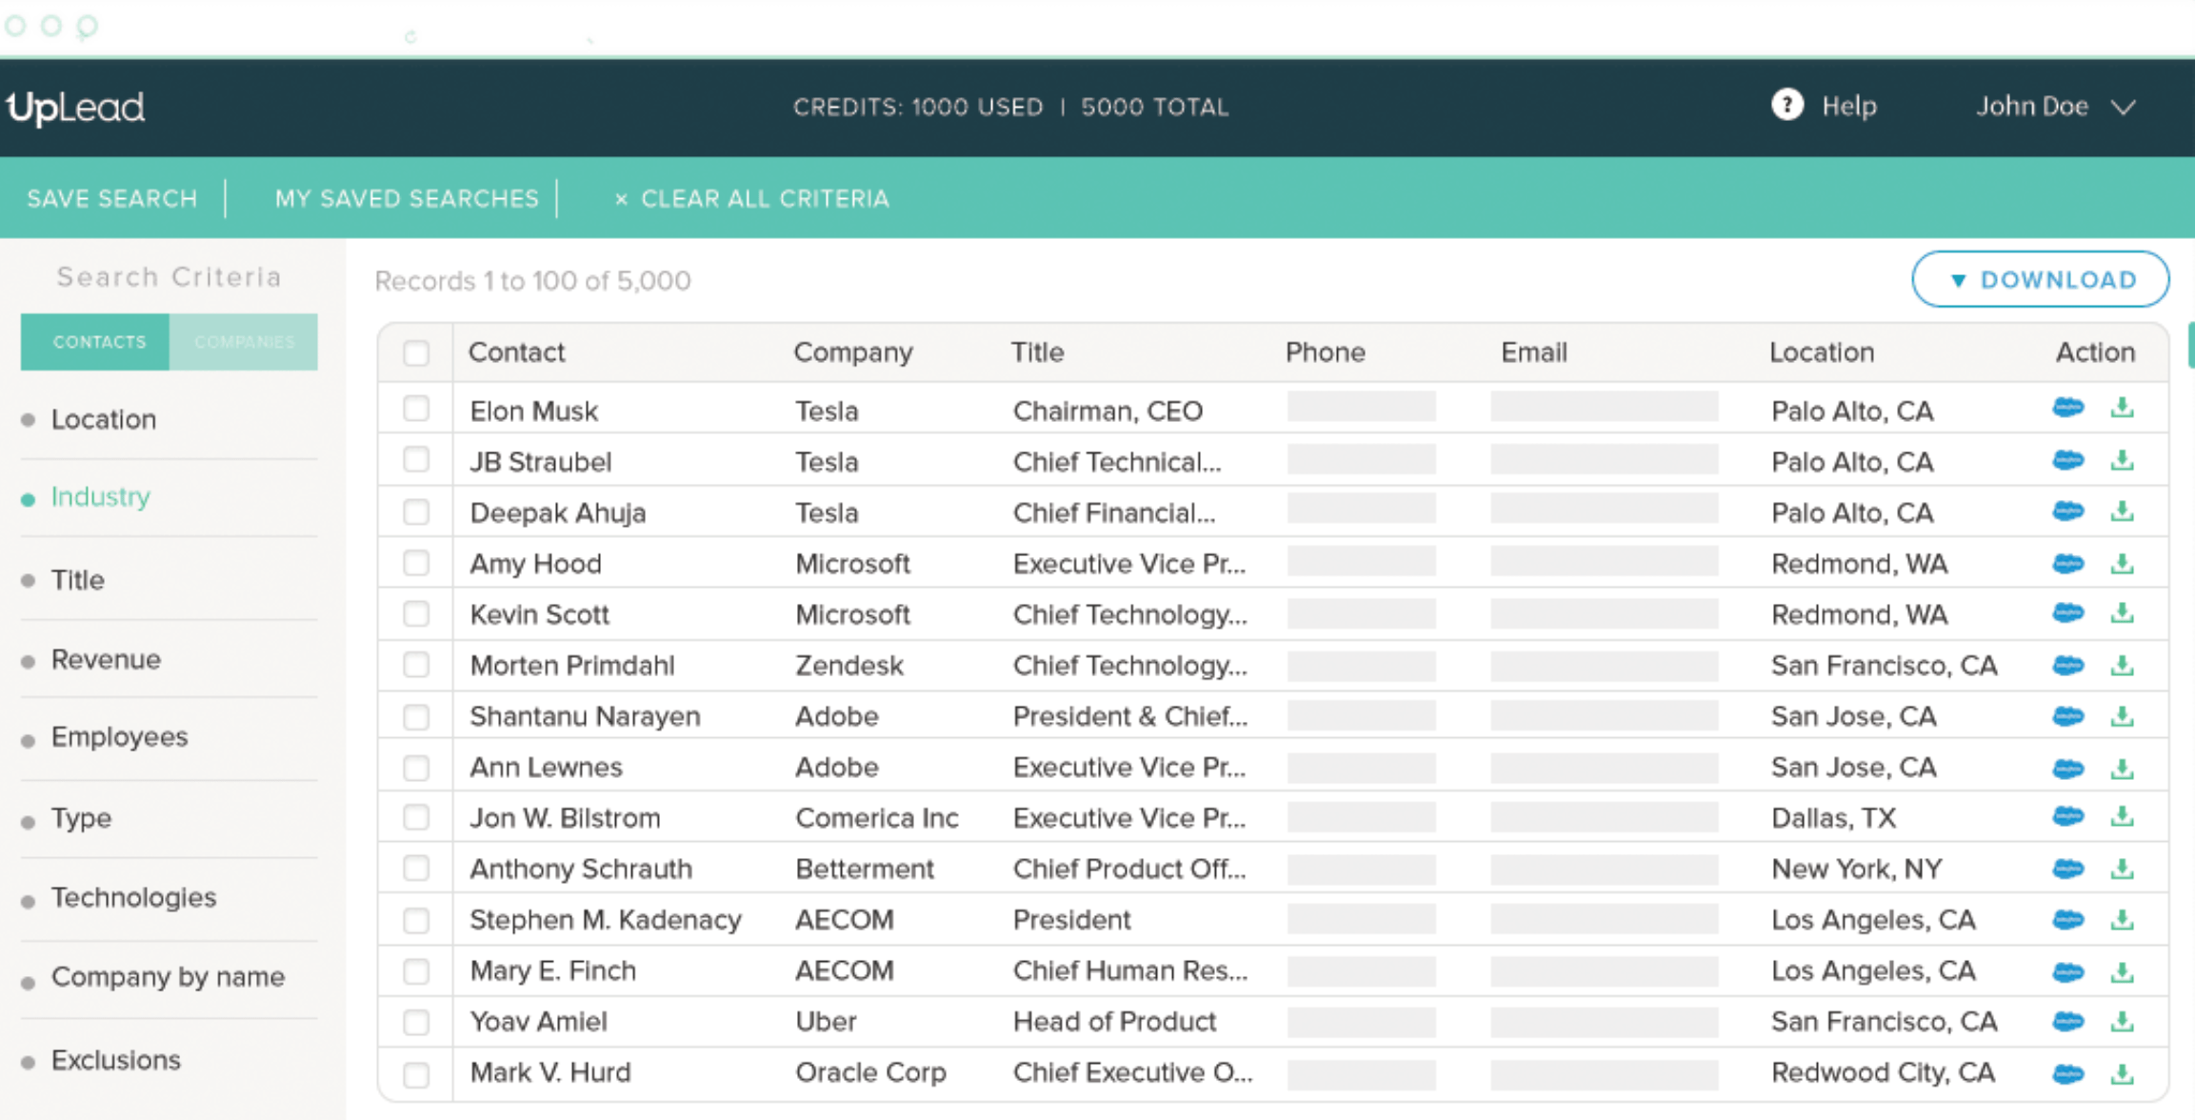Select the Yoav Amiel row checkbox
Image resolution: width=2195 pixels, height=1120 pixels.
click(x=416, y=1022)
